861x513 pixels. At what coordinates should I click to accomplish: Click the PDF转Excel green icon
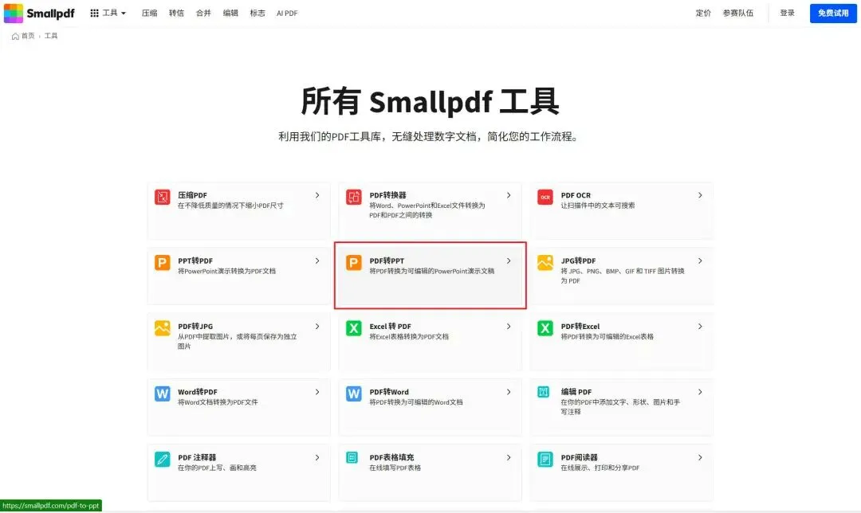click(545, 328)
